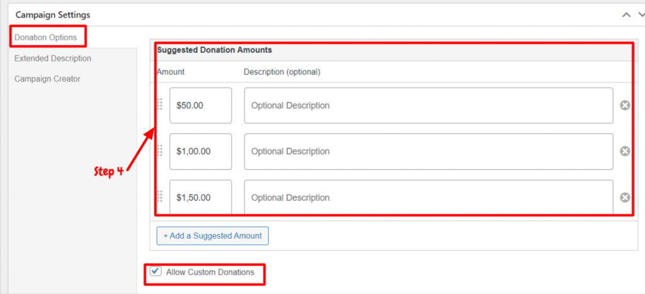Edit the $1,00.00 amount field
Image resolution: width=645 pixels, height=294 pixels.
click(201, 151)
